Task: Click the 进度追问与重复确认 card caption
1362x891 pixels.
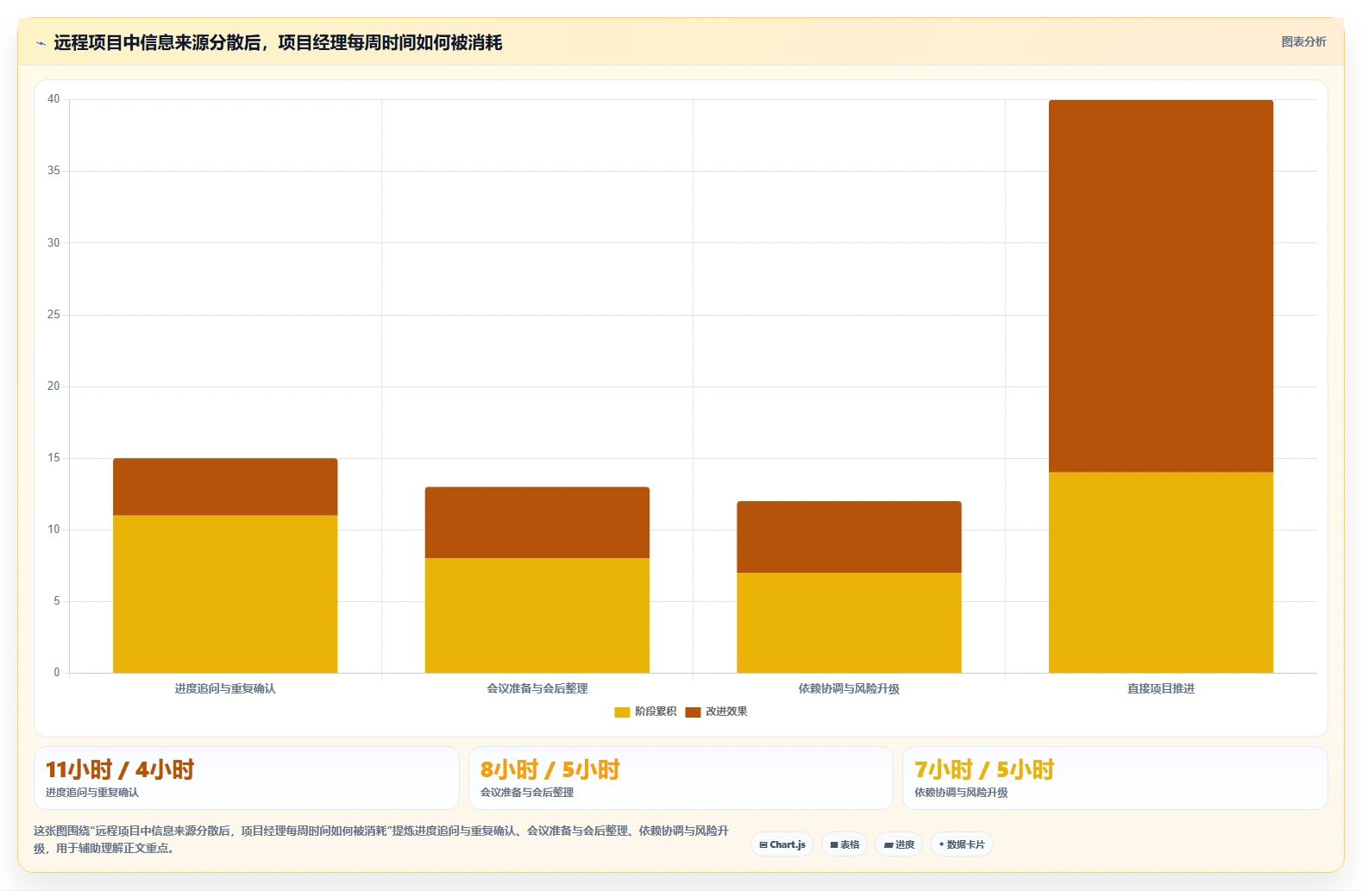Action: [x=92, y=793]
